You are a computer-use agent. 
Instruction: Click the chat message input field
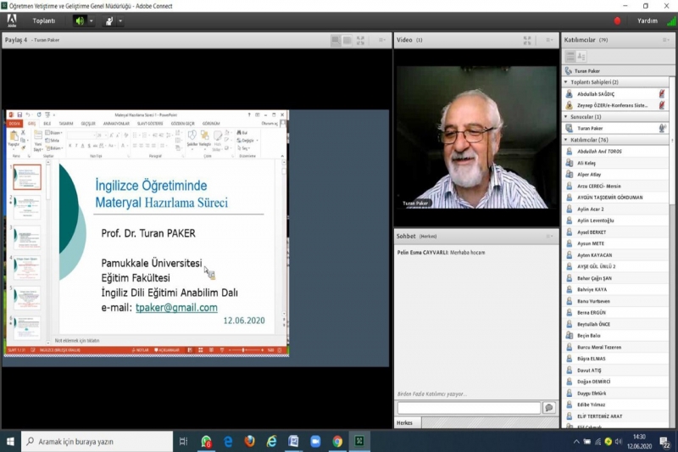pyautogui.click(x=468, y=408)
